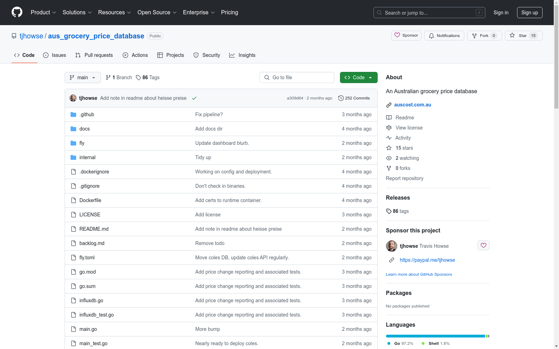This screenshot has height=349, width=559.
Task: Expand the Open Source menu
Action: [x=157, y=13]
